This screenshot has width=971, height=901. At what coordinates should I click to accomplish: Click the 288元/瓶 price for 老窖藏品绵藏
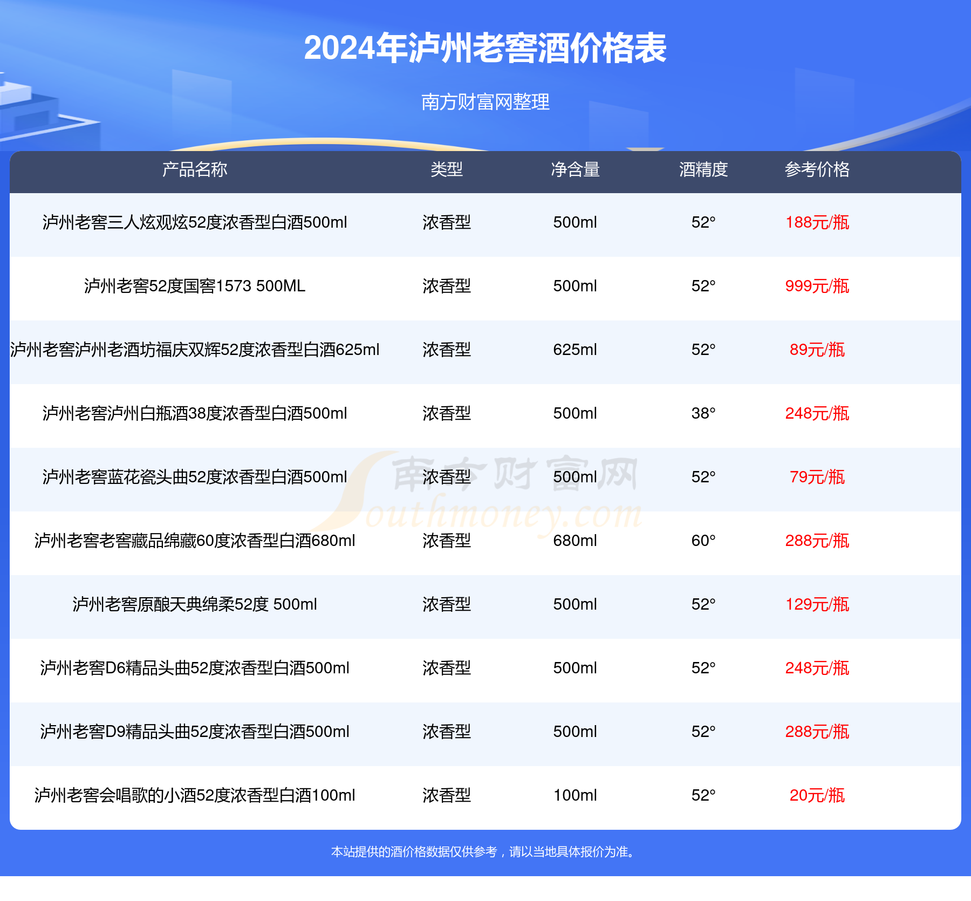(x=817, y=541)
